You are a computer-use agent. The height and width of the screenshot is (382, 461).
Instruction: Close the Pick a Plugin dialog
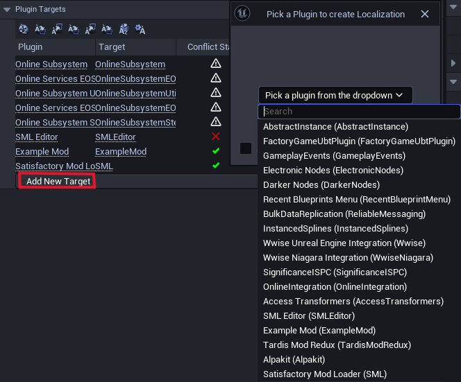click(425, 14)
